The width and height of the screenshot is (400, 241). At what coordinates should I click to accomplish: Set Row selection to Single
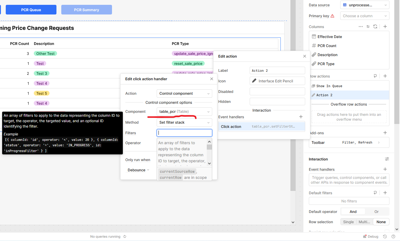[x=348, y=222]
